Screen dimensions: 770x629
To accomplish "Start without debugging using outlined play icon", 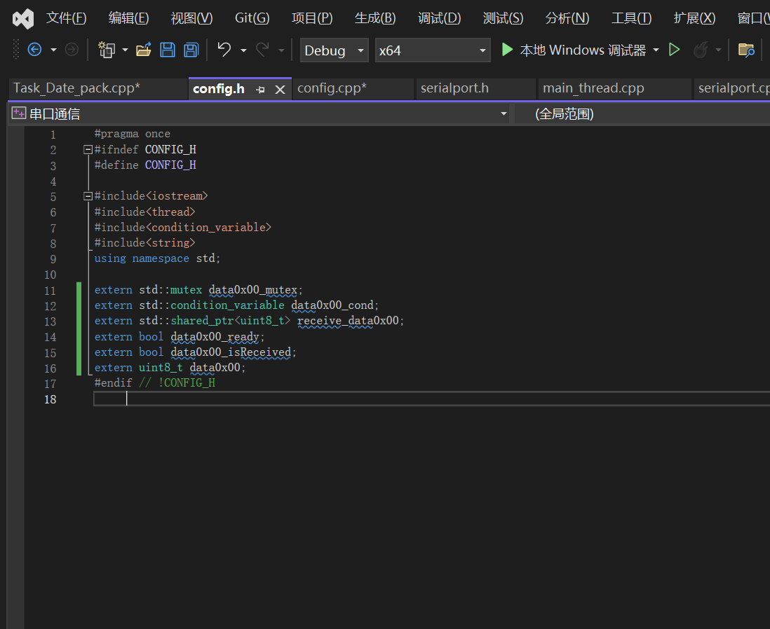I will click(x=674, y=50).
